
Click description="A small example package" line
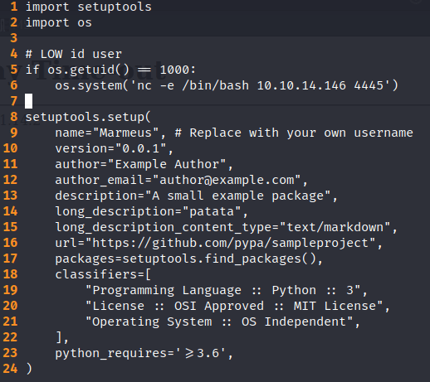click(196, 196)
